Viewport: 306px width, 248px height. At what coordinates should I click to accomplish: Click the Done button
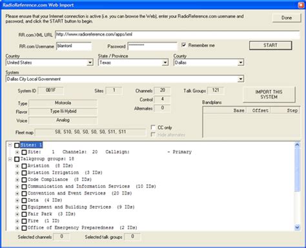click(287, 18)
